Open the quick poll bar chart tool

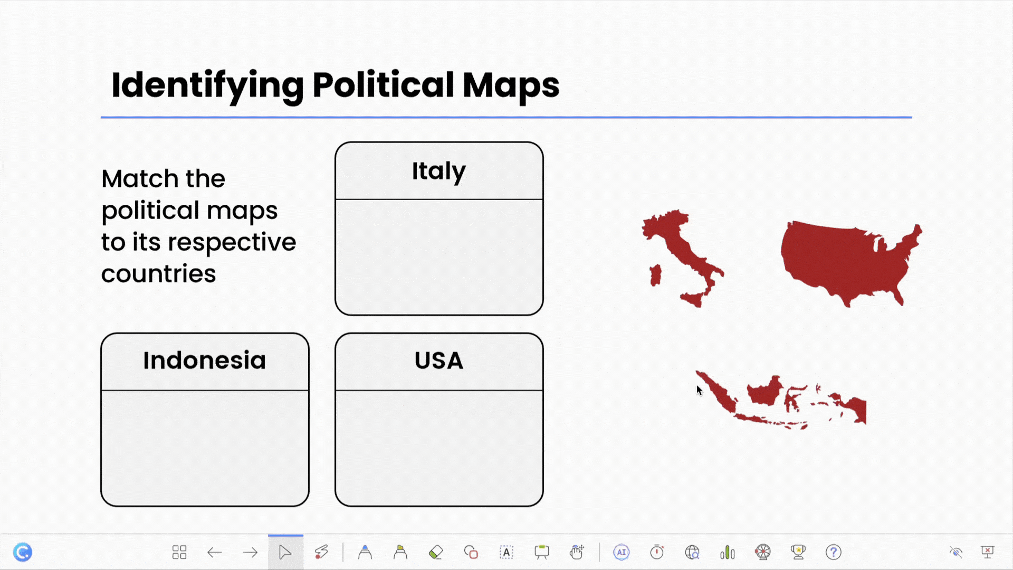728,552
